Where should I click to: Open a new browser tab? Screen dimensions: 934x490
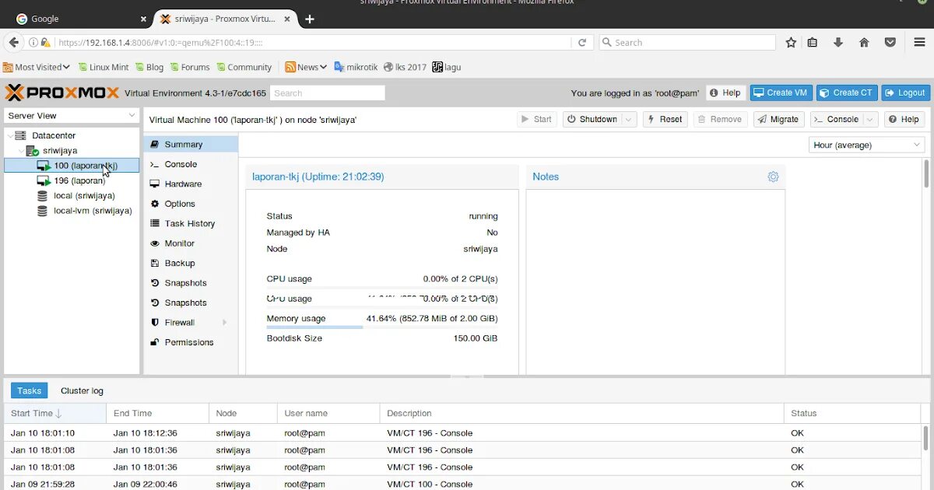(x=310, y=19)
